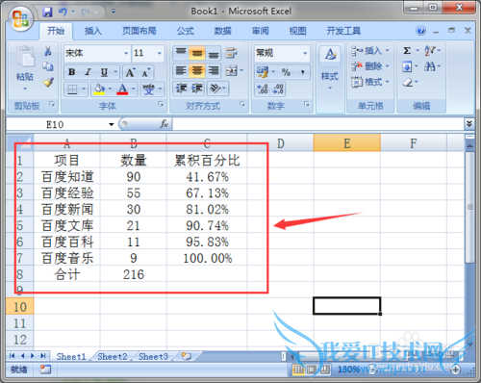Open the 样式 styles gallery
481x383 pixels.
[x=330, y=67]
